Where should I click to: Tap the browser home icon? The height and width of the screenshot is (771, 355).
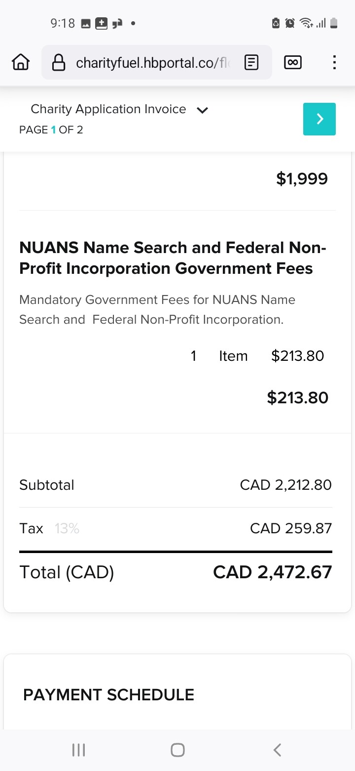20,62
